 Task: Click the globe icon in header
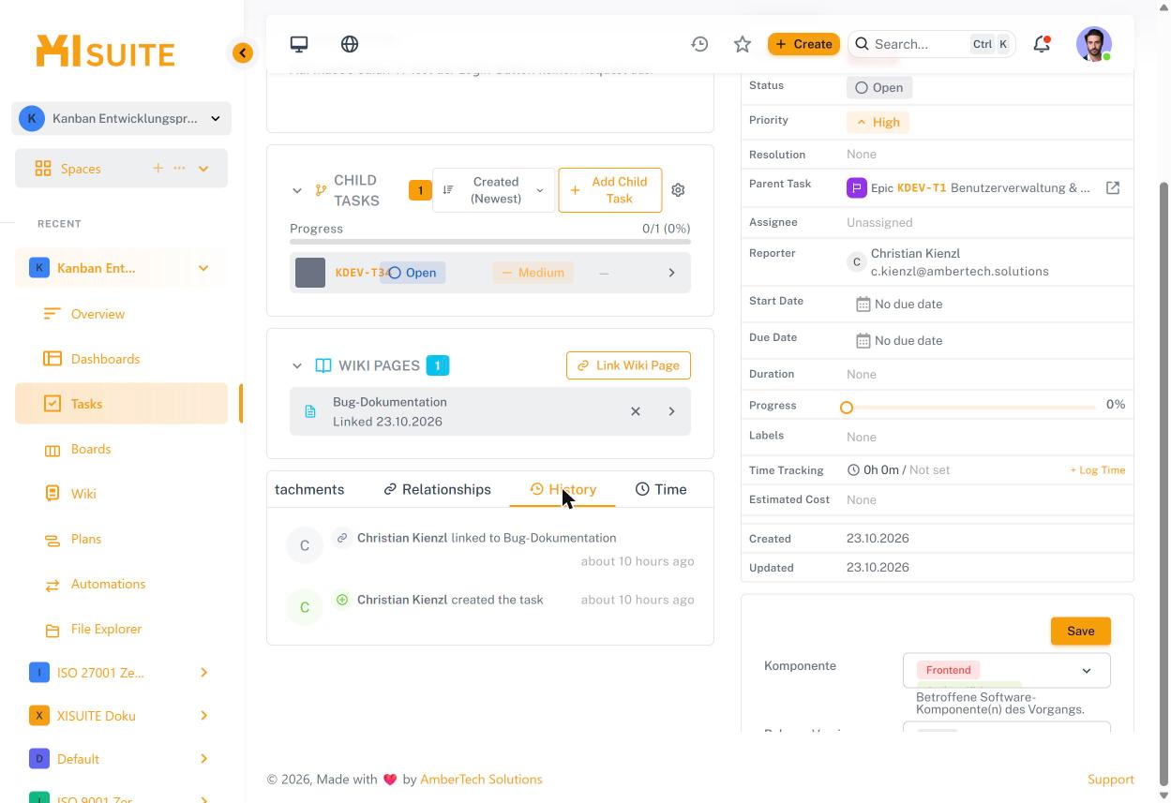point(350,44)
